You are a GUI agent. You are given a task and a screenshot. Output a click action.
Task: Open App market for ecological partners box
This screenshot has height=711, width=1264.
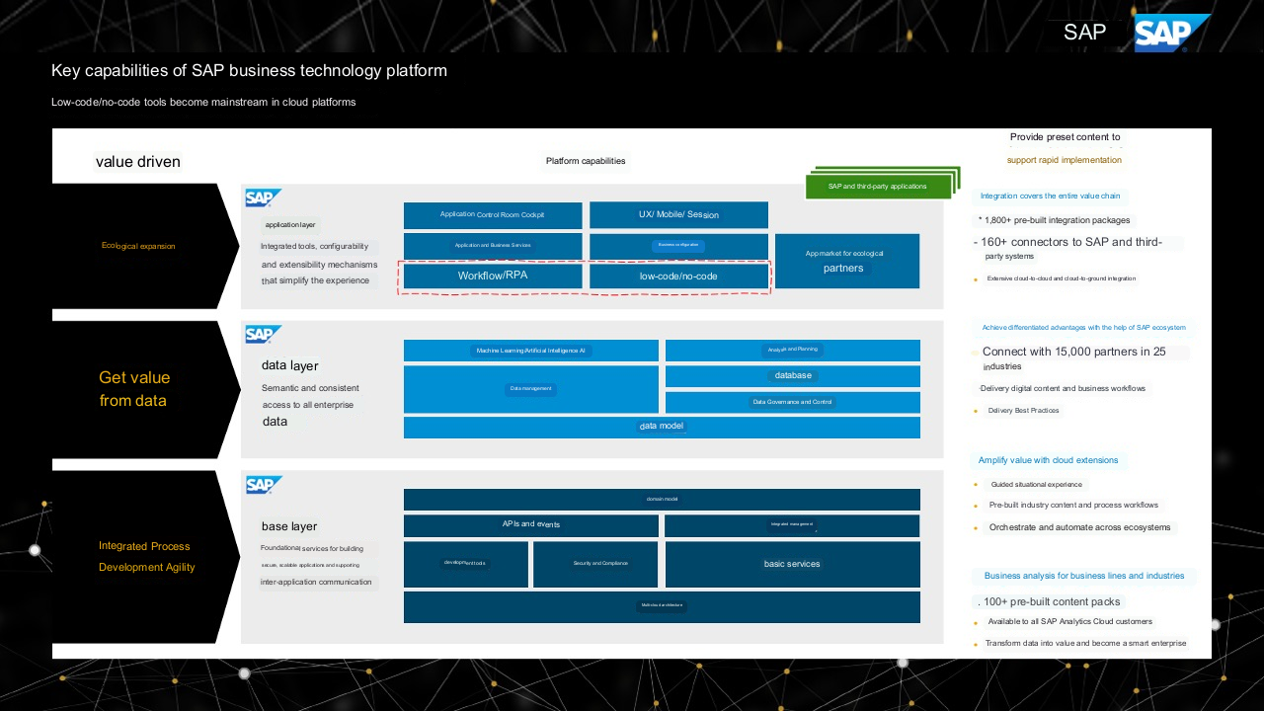tap(847, 261)
